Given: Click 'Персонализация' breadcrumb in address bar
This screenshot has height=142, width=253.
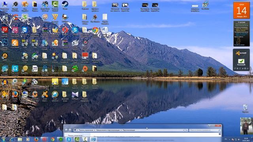Looking at the screenshot, I should 128,130.
